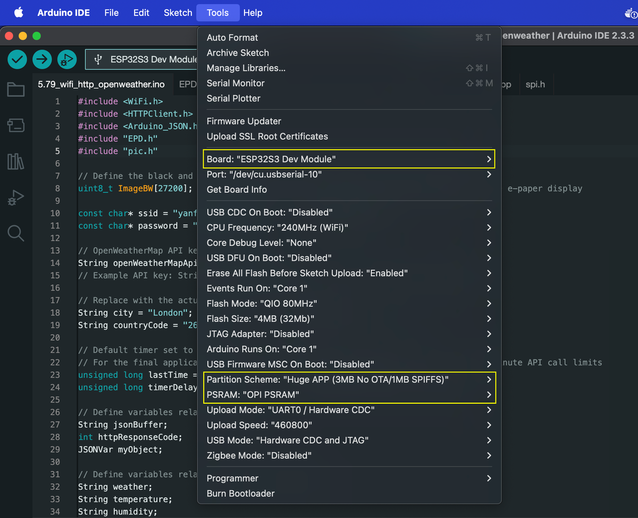Open the Sketch menu in menu bar
This screenshot has width=638, height=518.
point(178,13)
